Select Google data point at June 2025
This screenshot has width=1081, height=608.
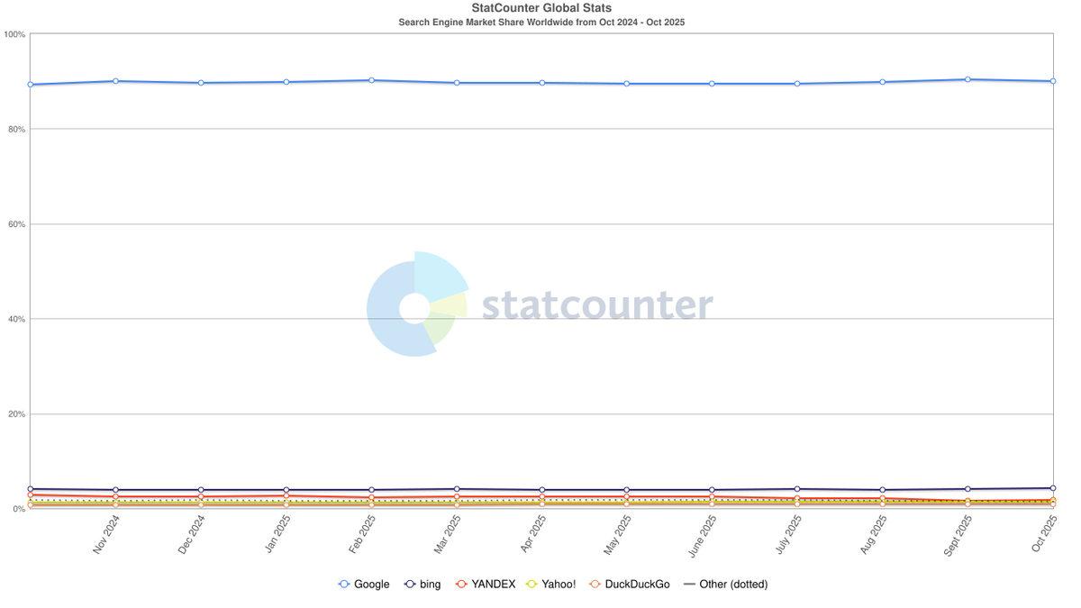click(x=712, y=84)
